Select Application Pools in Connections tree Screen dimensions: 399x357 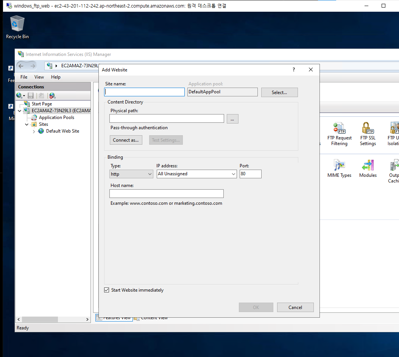(x=56, y=117)
